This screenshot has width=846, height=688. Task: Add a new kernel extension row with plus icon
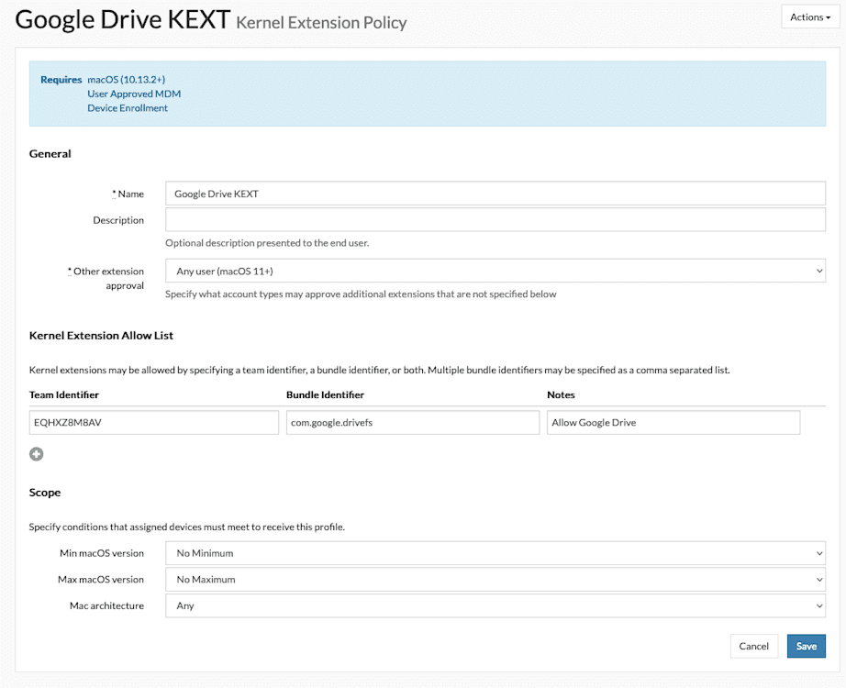pyautogui.click(x=36, y=454)
